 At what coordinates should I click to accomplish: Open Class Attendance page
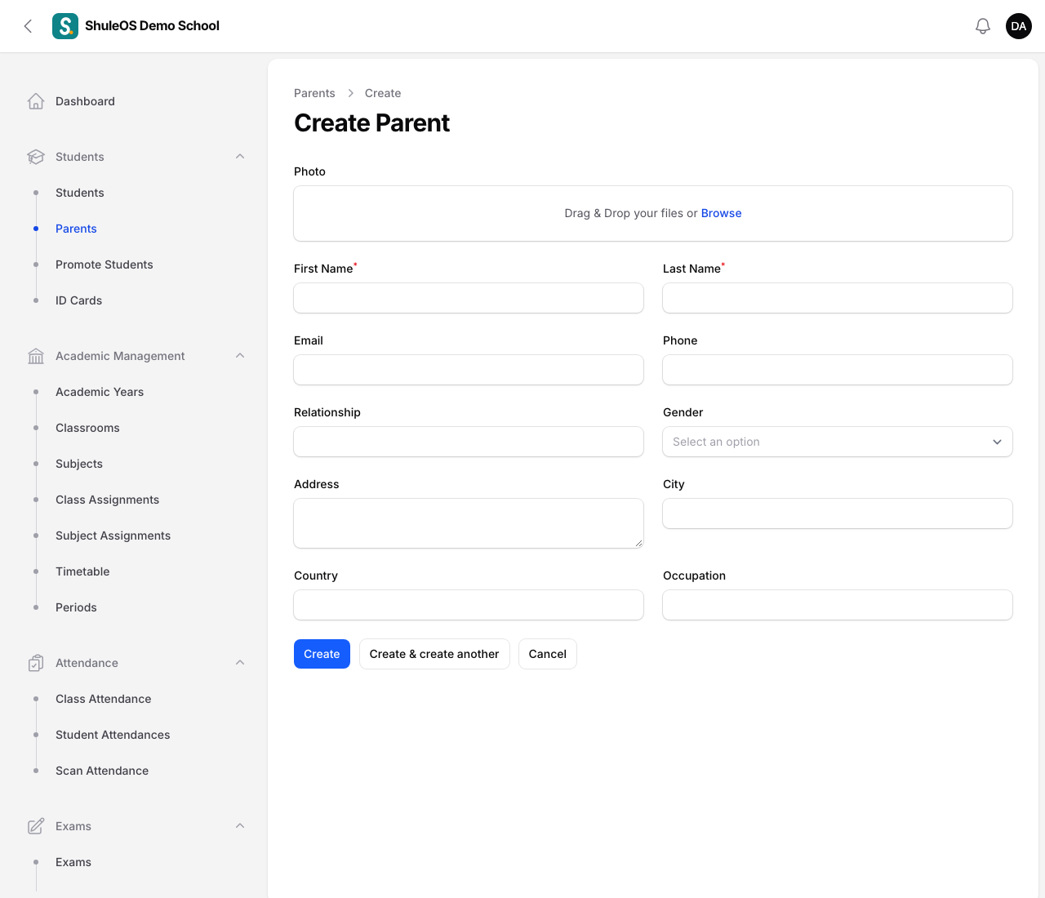pyautogui.click(x=103, y=699)
